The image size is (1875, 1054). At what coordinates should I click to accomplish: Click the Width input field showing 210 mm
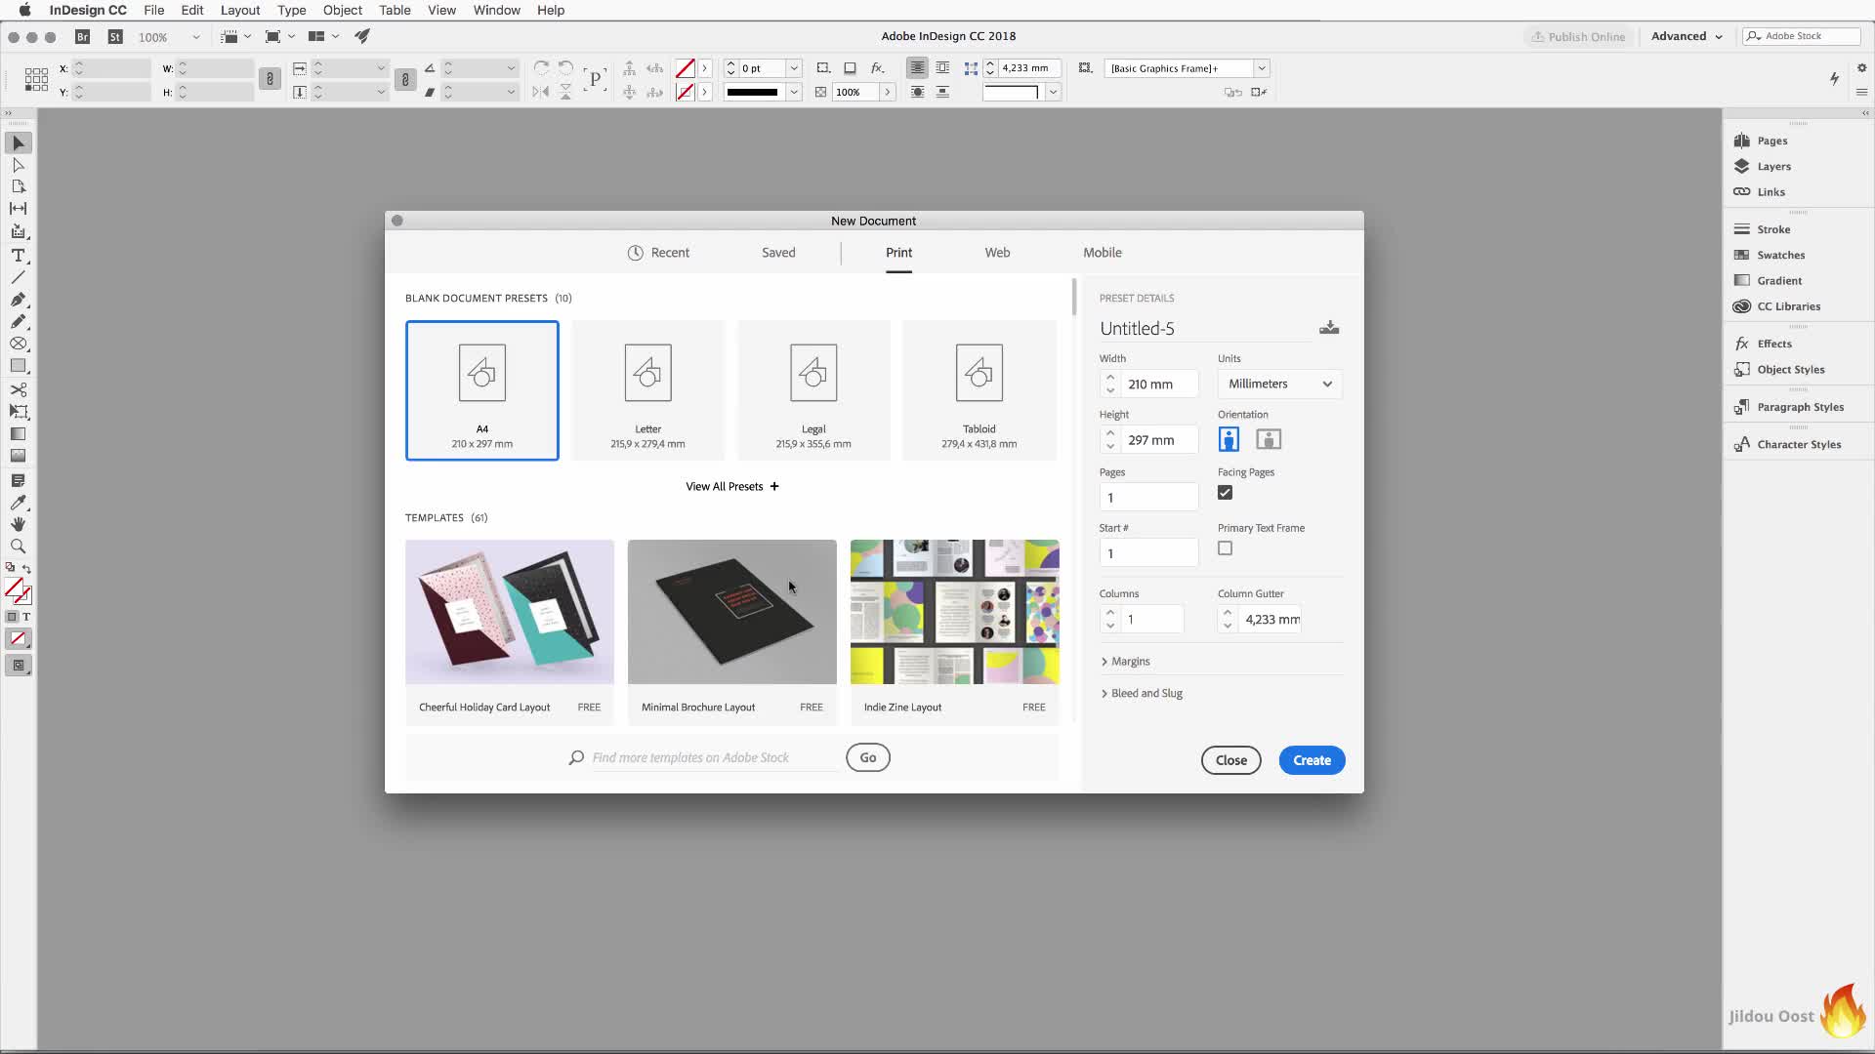[1158, 385]
